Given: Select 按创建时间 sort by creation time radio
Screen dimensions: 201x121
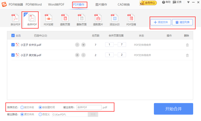Looking at the screenshot, I should pyautogui.click(x=40, y=107).
